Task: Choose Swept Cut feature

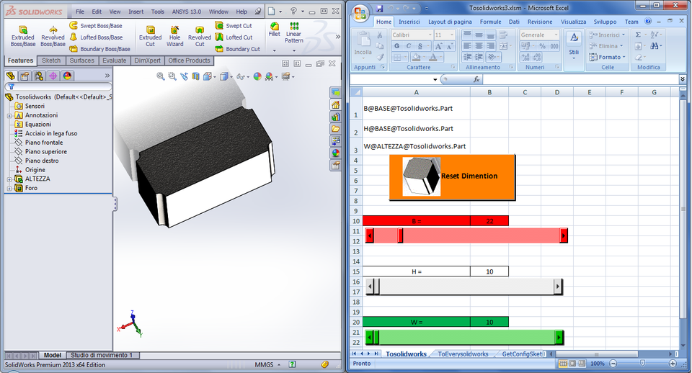Action: click(x=234, y=26)
